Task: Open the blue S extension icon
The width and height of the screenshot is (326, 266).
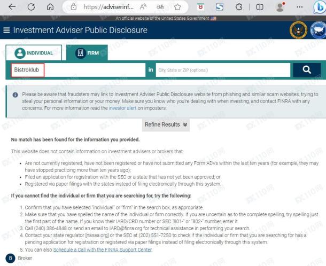Action: 220,7
